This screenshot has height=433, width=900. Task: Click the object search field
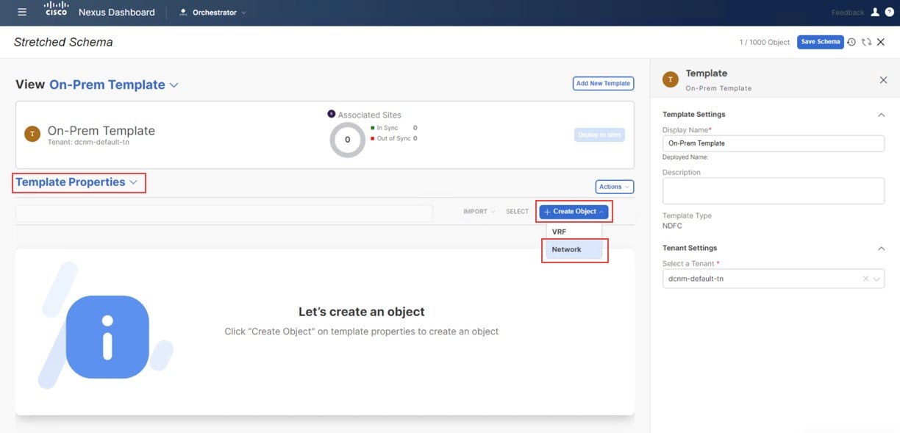coord(224,212)
